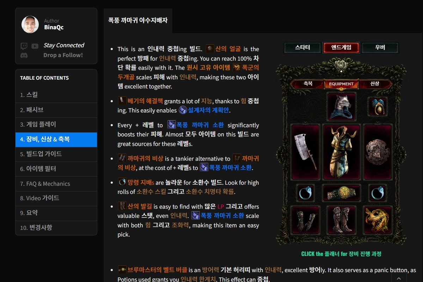Go to '3. 게임 플레이' section
Screen dimensions: 423x282
56,125
